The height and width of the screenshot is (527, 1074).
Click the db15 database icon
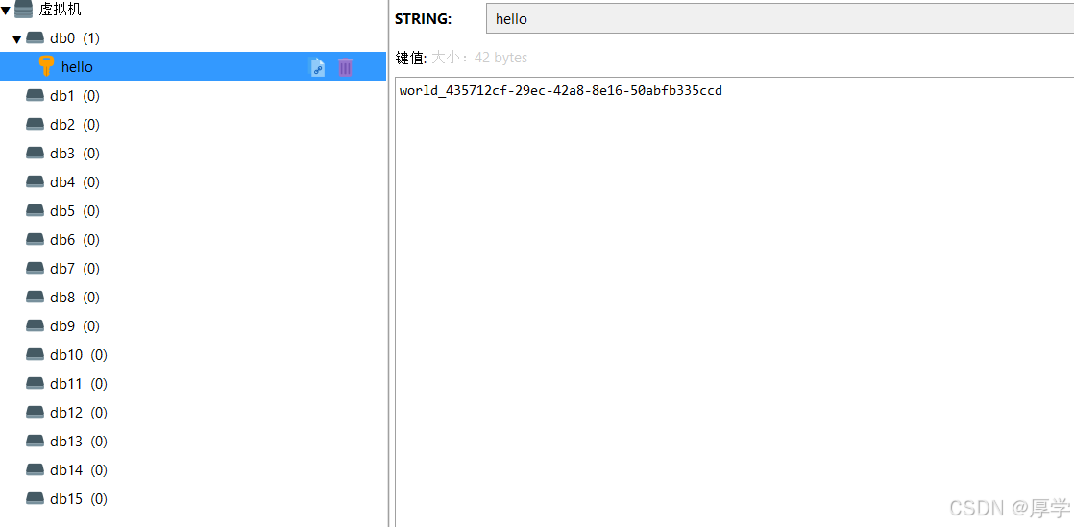(35, 498)
